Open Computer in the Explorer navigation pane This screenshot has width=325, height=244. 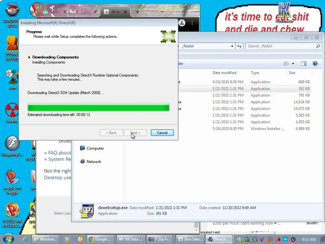[92, 148]
